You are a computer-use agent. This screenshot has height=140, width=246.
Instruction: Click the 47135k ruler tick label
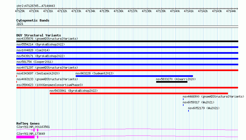pos(105,11)
